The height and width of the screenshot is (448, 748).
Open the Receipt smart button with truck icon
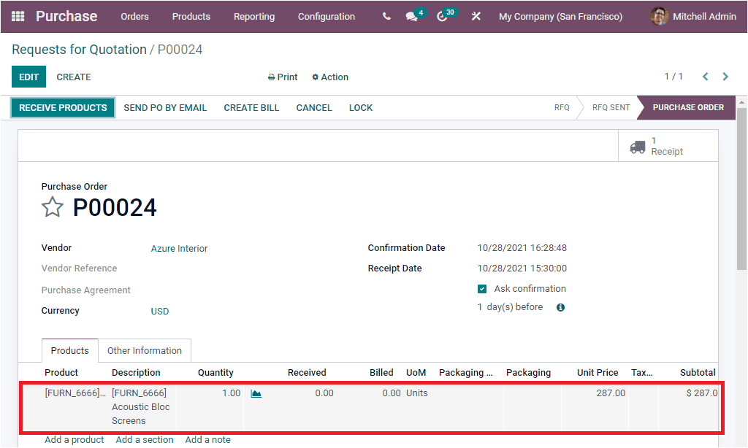click(666, 145)
